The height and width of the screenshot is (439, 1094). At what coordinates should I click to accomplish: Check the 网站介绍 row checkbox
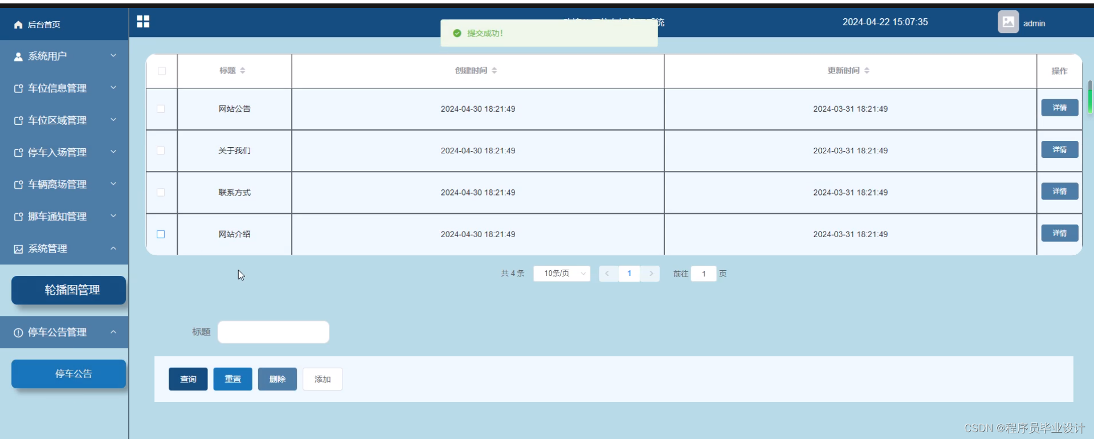[x=161, y=234]
